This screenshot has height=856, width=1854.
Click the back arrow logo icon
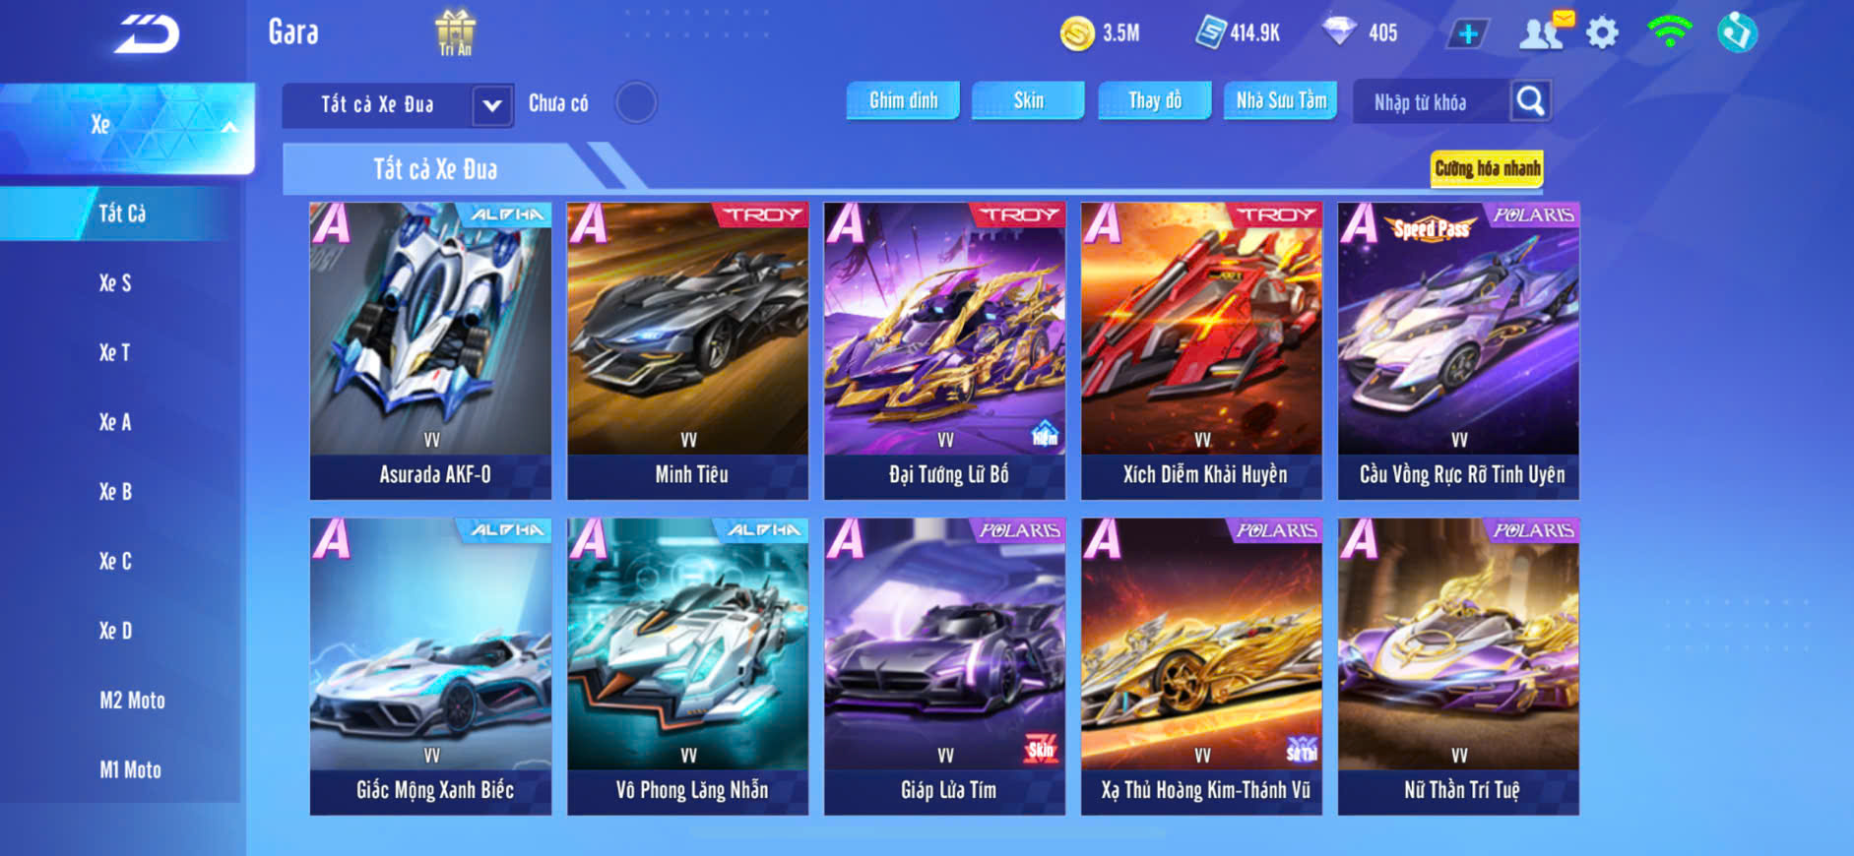(146, 34)
